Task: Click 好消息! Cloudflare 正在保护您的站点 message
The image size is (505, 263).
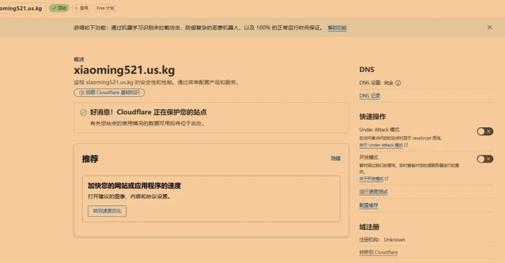Action: coord(148,112)
